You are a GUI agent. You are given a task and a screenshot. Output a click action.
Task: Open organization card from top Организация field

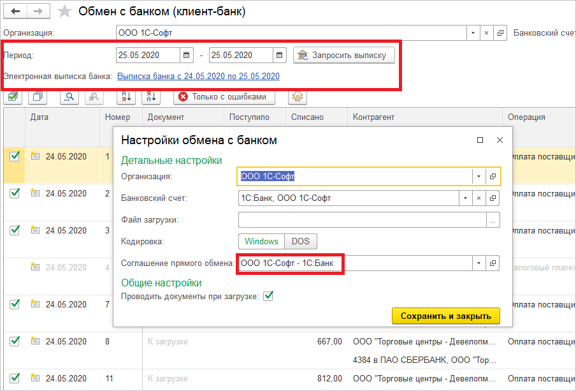(x=500, y=33)
